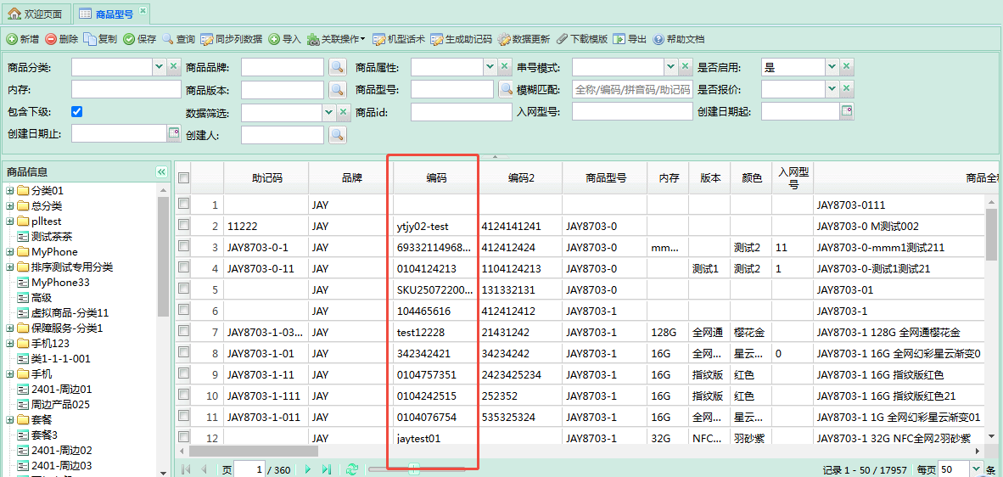Click the 同步列数据 button
Viewport: 1003px width, 477px height.
pos(232,39)
